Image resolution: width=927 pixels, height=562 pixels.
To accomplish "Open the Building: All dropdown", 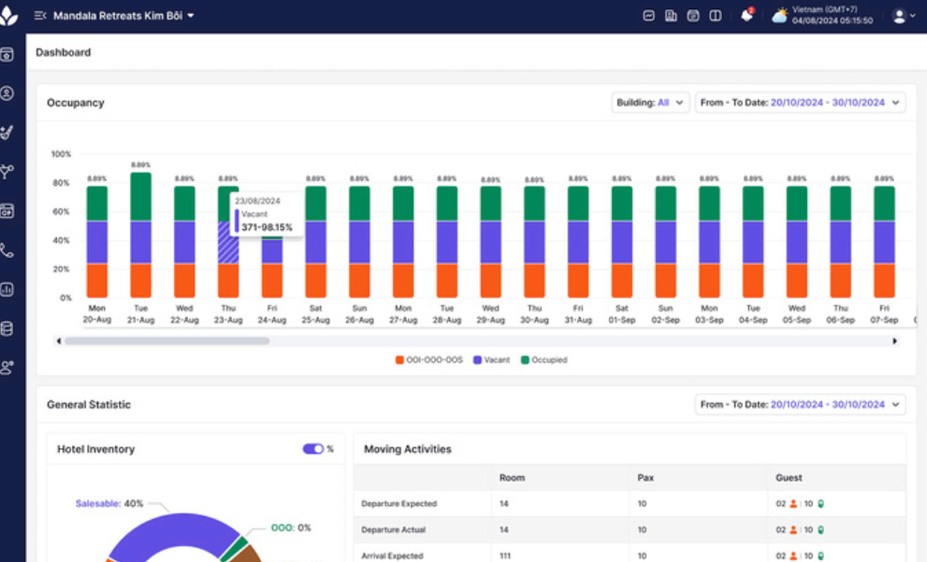I will pyautogui.click(x=650, y=103).
